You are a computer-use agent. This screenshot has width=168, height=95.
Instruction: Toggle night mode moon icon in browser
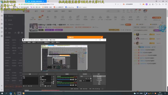point(160,4)
